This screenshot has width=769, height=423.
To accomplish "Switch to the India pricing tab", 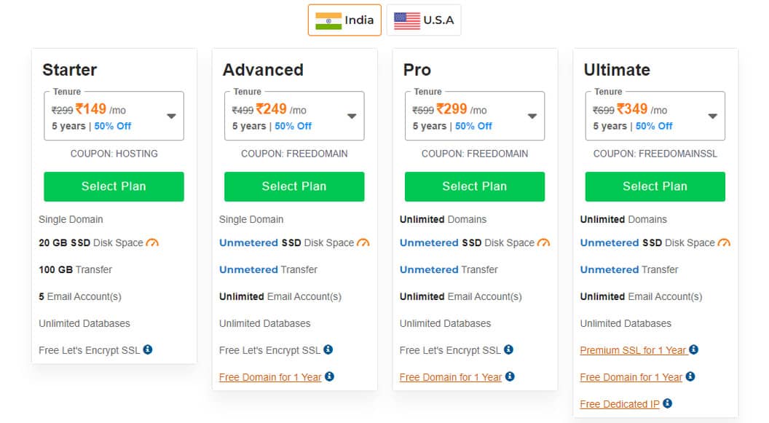I will coord(344,20).
